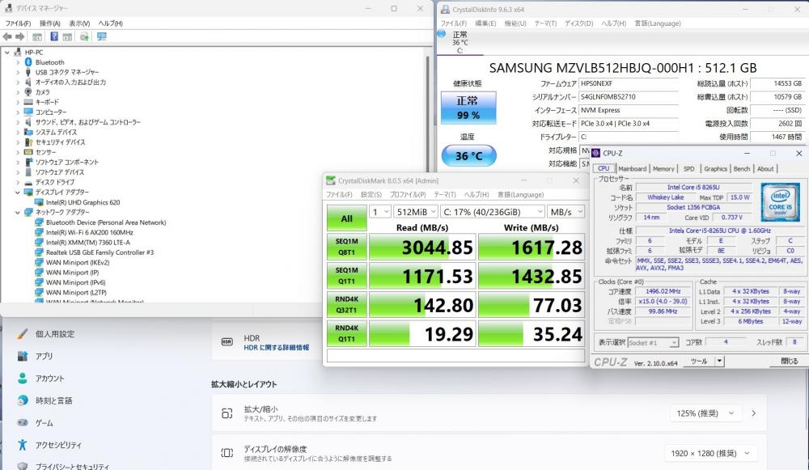
Task: Open the Socket #1 dropdown in CPU-Z
Action: tap(653, 342)
